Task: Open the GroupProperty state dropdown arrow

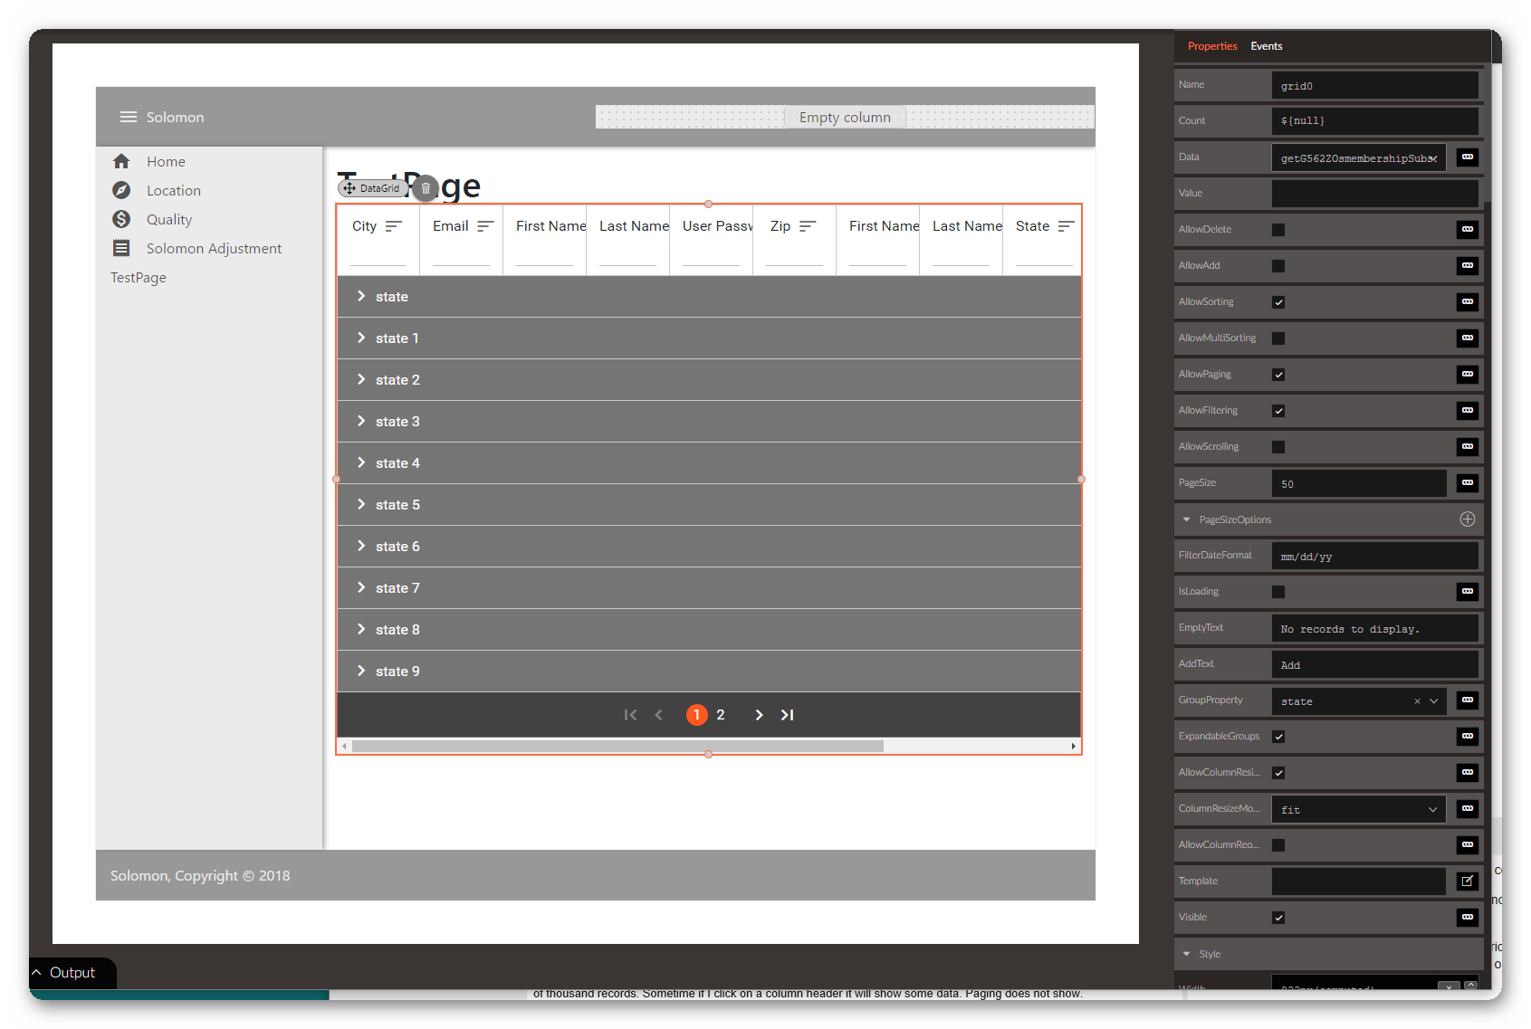Action: [1434, 701]
